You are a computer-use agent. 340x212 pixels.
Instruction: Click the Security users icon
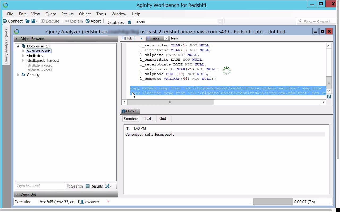pyautogui.click(x=24, y=75)
